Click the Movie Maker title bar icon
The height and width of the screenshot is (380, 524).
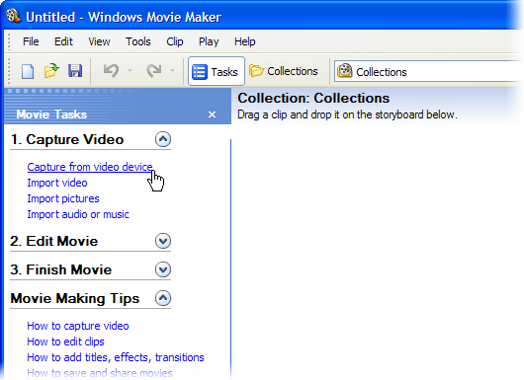14,16
